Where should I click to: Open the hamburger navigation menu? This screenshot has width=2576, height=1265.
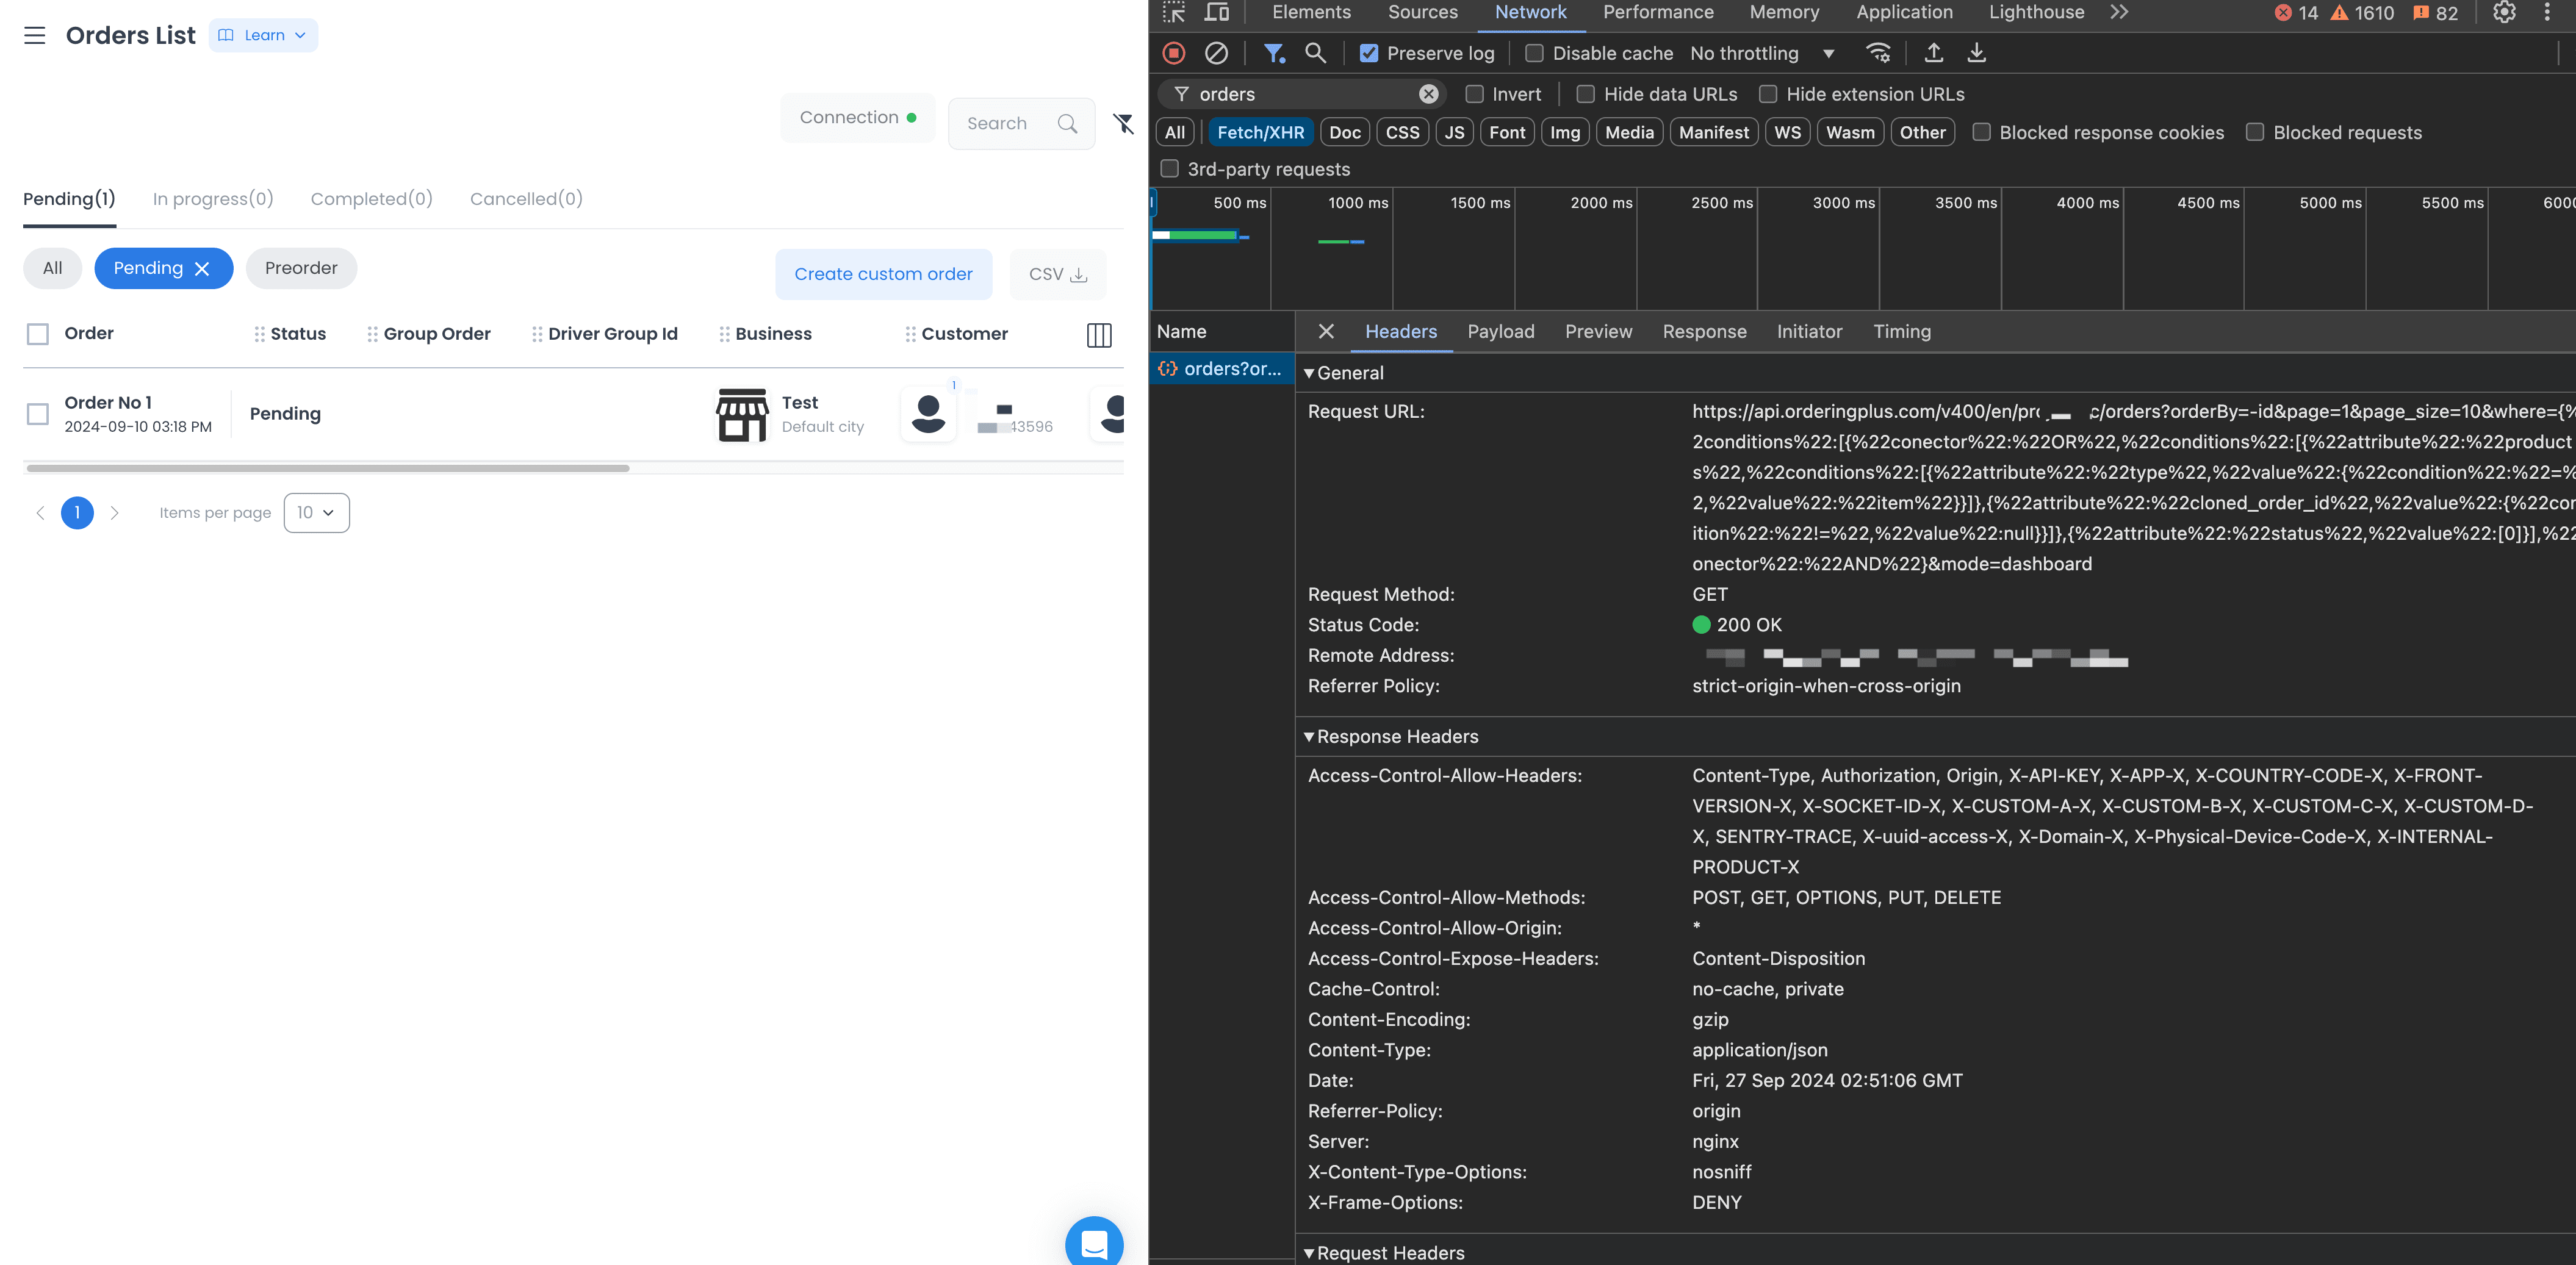coord(34,36)
